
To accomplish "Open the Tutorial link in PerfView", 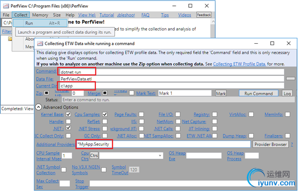I will click(107, 15).
